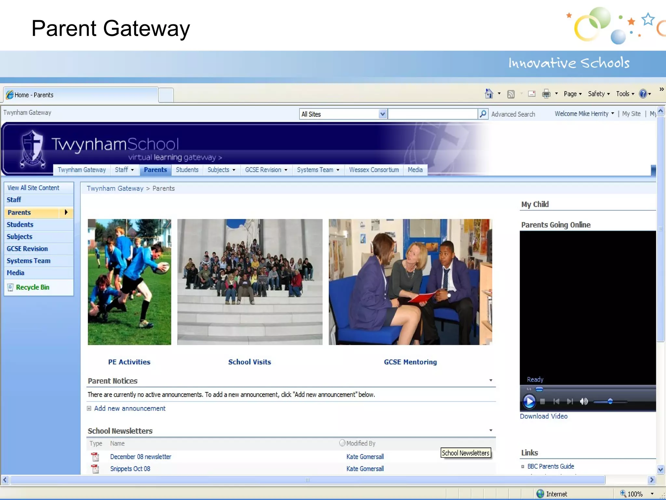Expand the School Newsletters web part menu
Viewport: 666px width, 500px height.
click(x=491, y=430)
